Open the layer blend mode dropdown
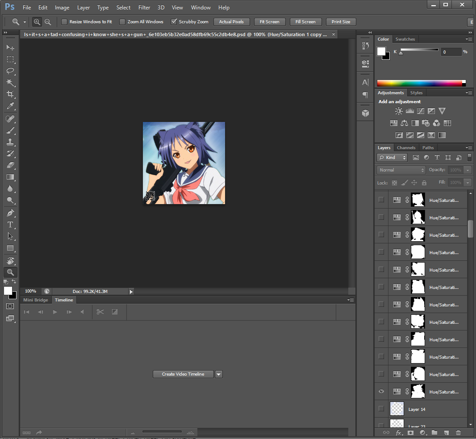476x439 pixels. pyautogui.click(x=401, y=170)
